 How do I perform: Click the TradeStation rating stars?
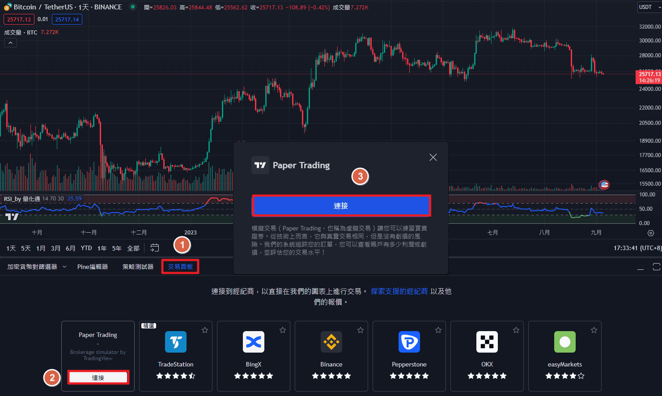pyautogui.click(x=176, y=376)
